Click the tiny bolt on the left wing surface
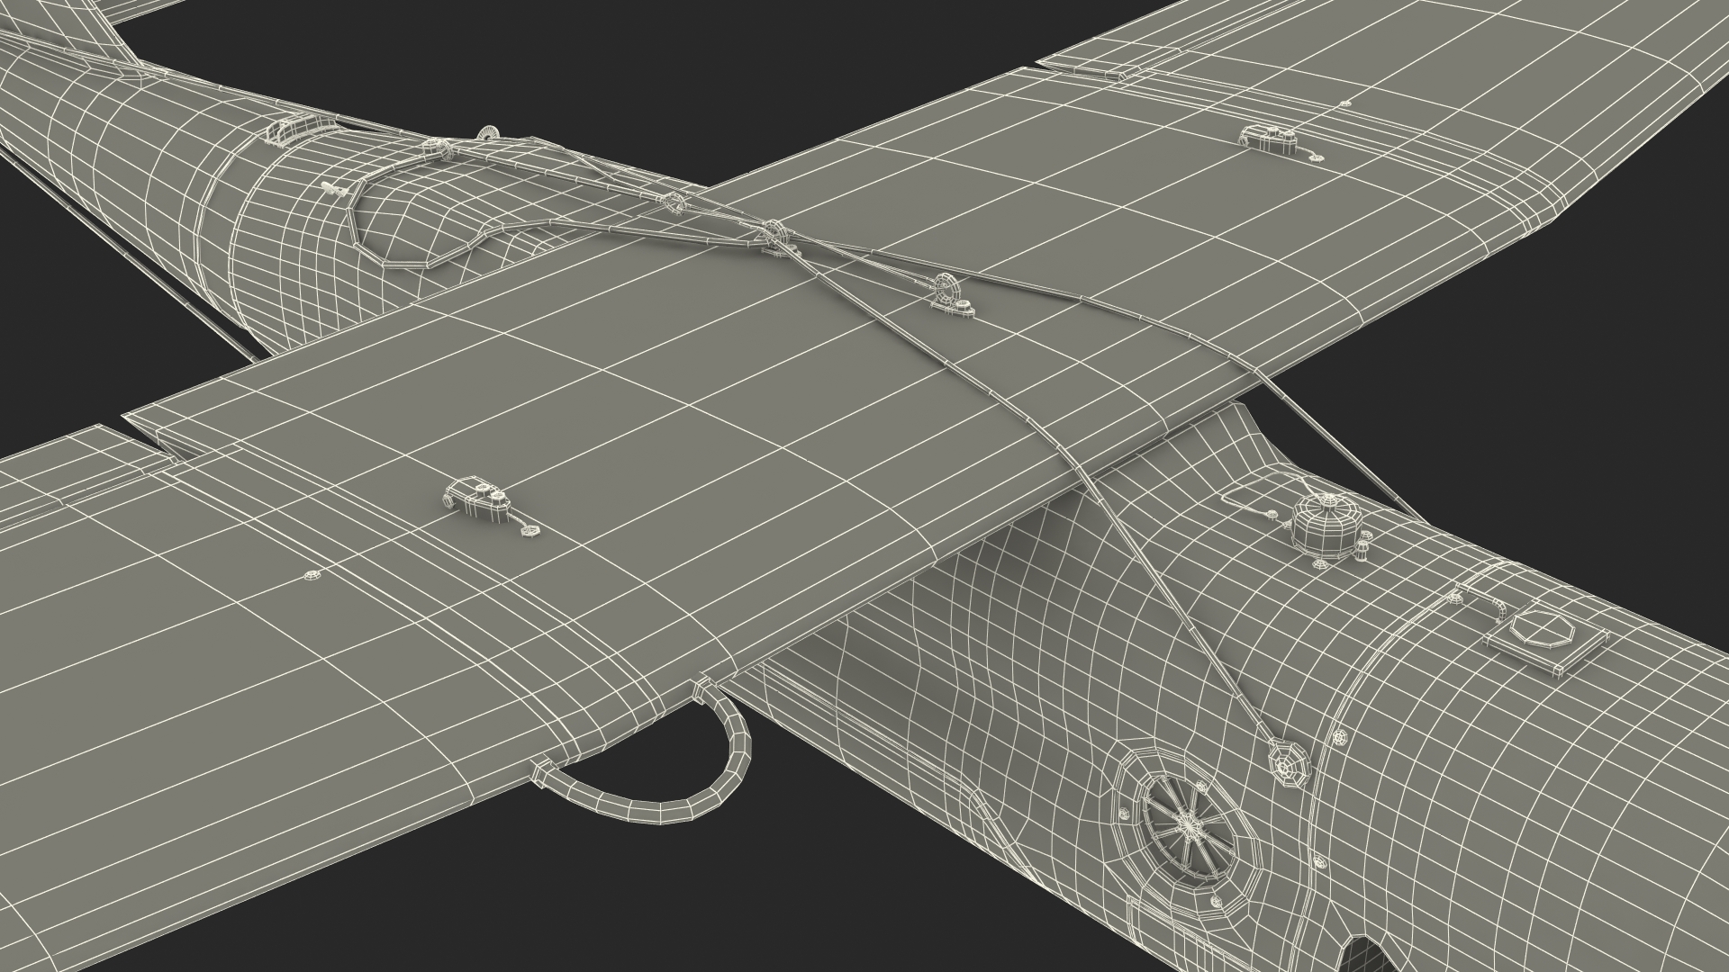The height and width of the screenshot is (972, 1729). pyautogui.click(x=312, y=574)
